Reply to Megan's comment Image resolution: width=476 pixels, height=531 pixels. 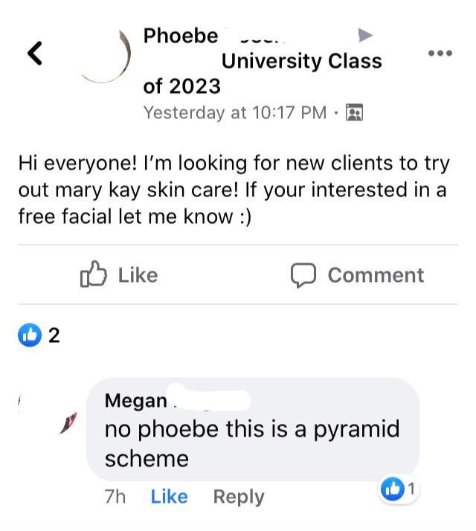point(238,497)
